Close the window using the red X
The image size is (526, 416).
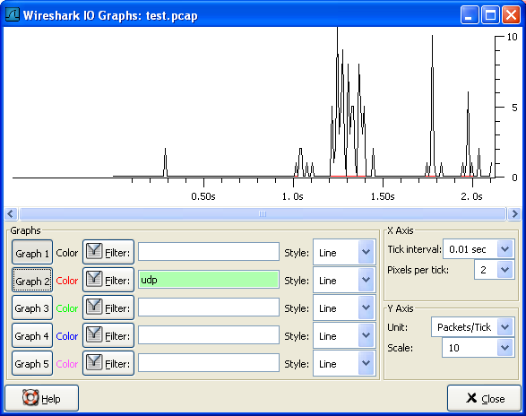pos(511,15)
